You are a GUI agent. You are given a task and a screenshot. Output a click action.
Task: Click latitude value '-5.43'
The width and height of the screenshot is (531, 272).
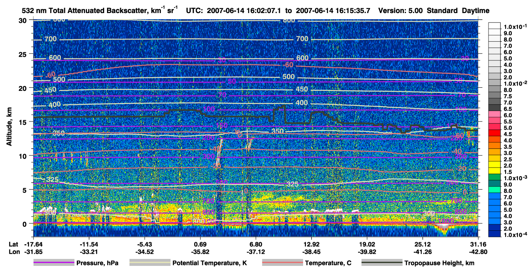pyautogui.click(x=144, y=244)
